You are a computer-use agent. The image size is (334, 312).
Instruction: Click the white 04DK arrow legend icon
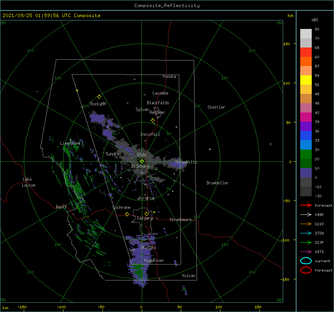pyautogui.click(x=306, y=214)
